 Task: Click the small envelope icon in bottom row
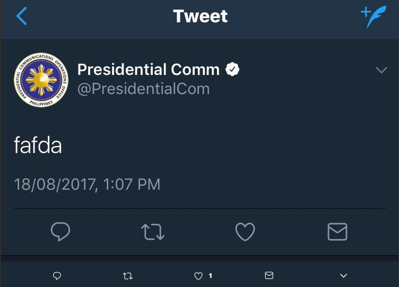click(x=269, y=275)
